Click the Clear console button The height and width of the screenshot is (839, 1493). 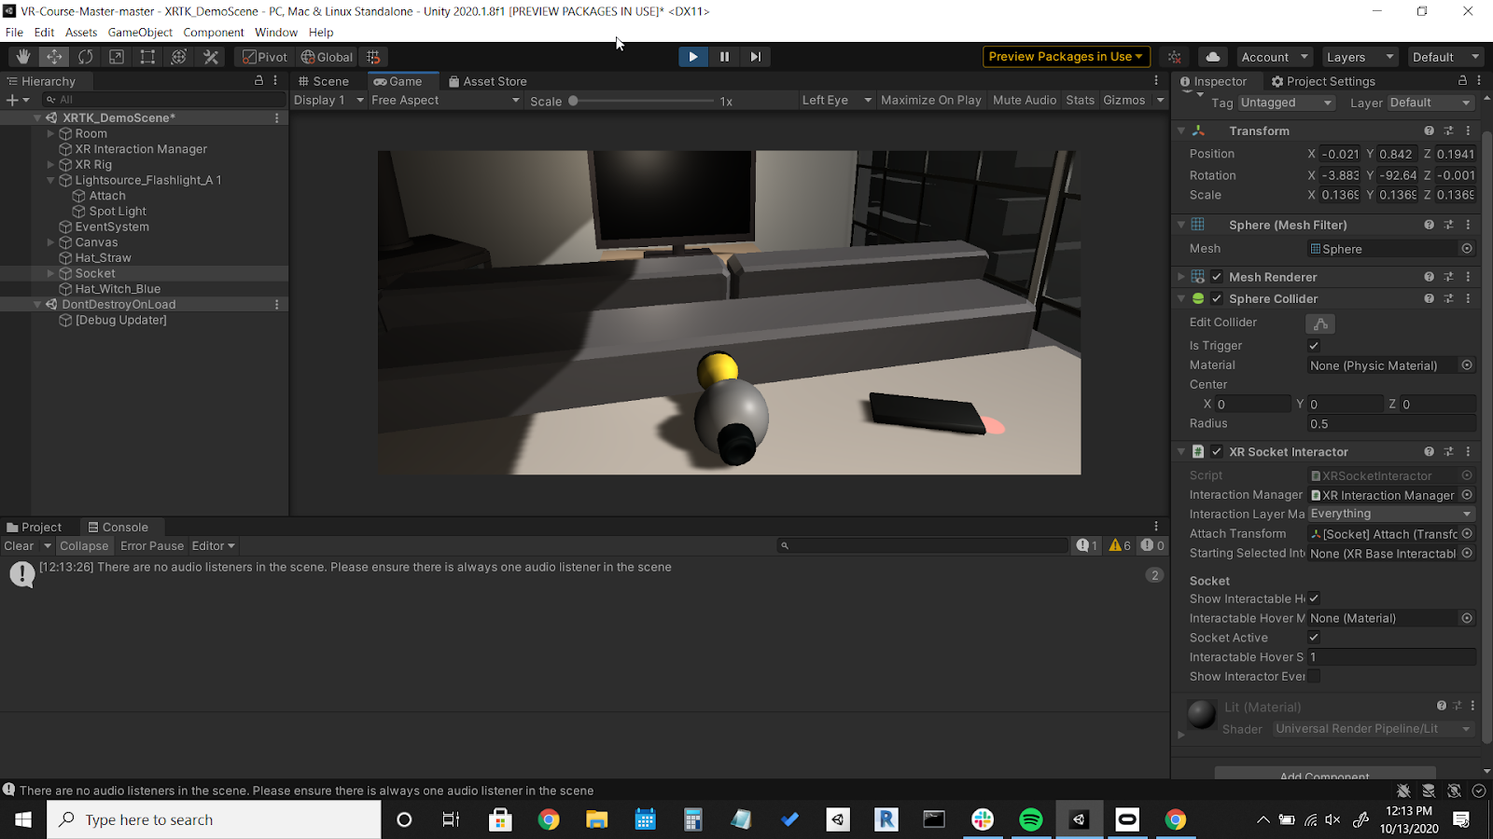[x=19, y=546]
